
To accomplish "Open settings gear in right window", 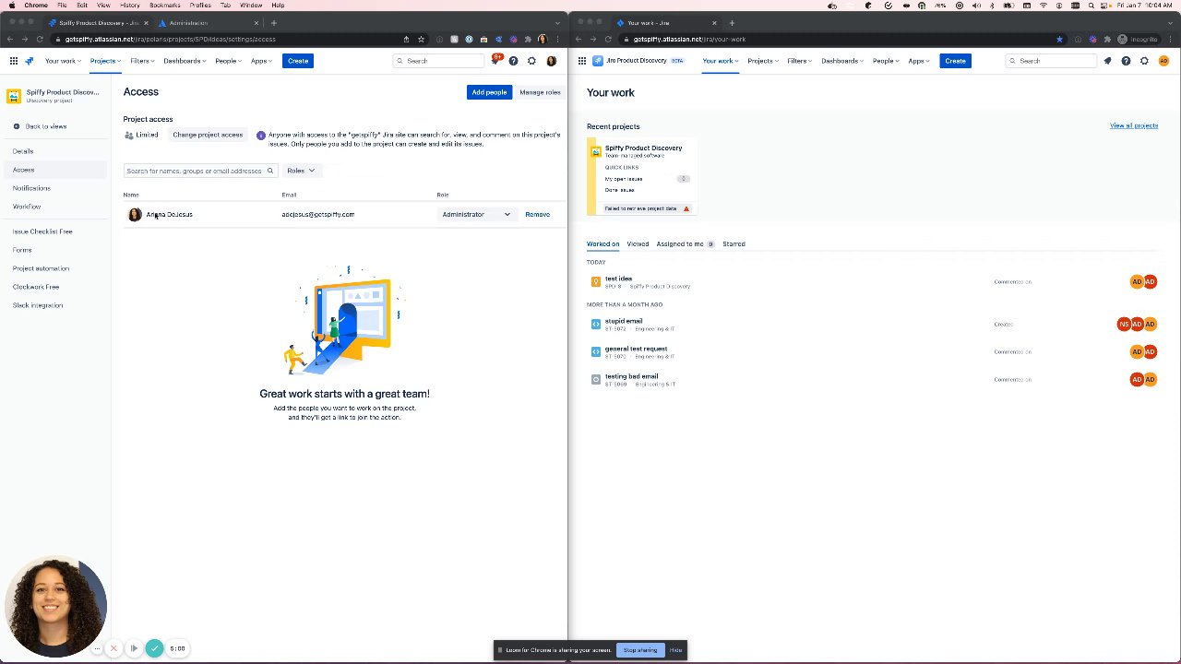I will click(1144, 61).
